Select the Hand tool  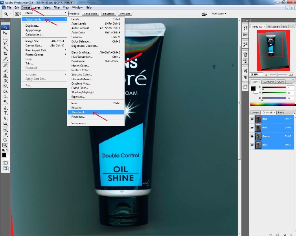pyautogui.click(x=6, y=140)
